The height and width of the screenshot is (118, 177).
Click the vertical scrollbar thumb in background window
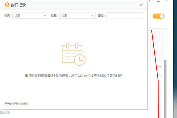[165, 89]
